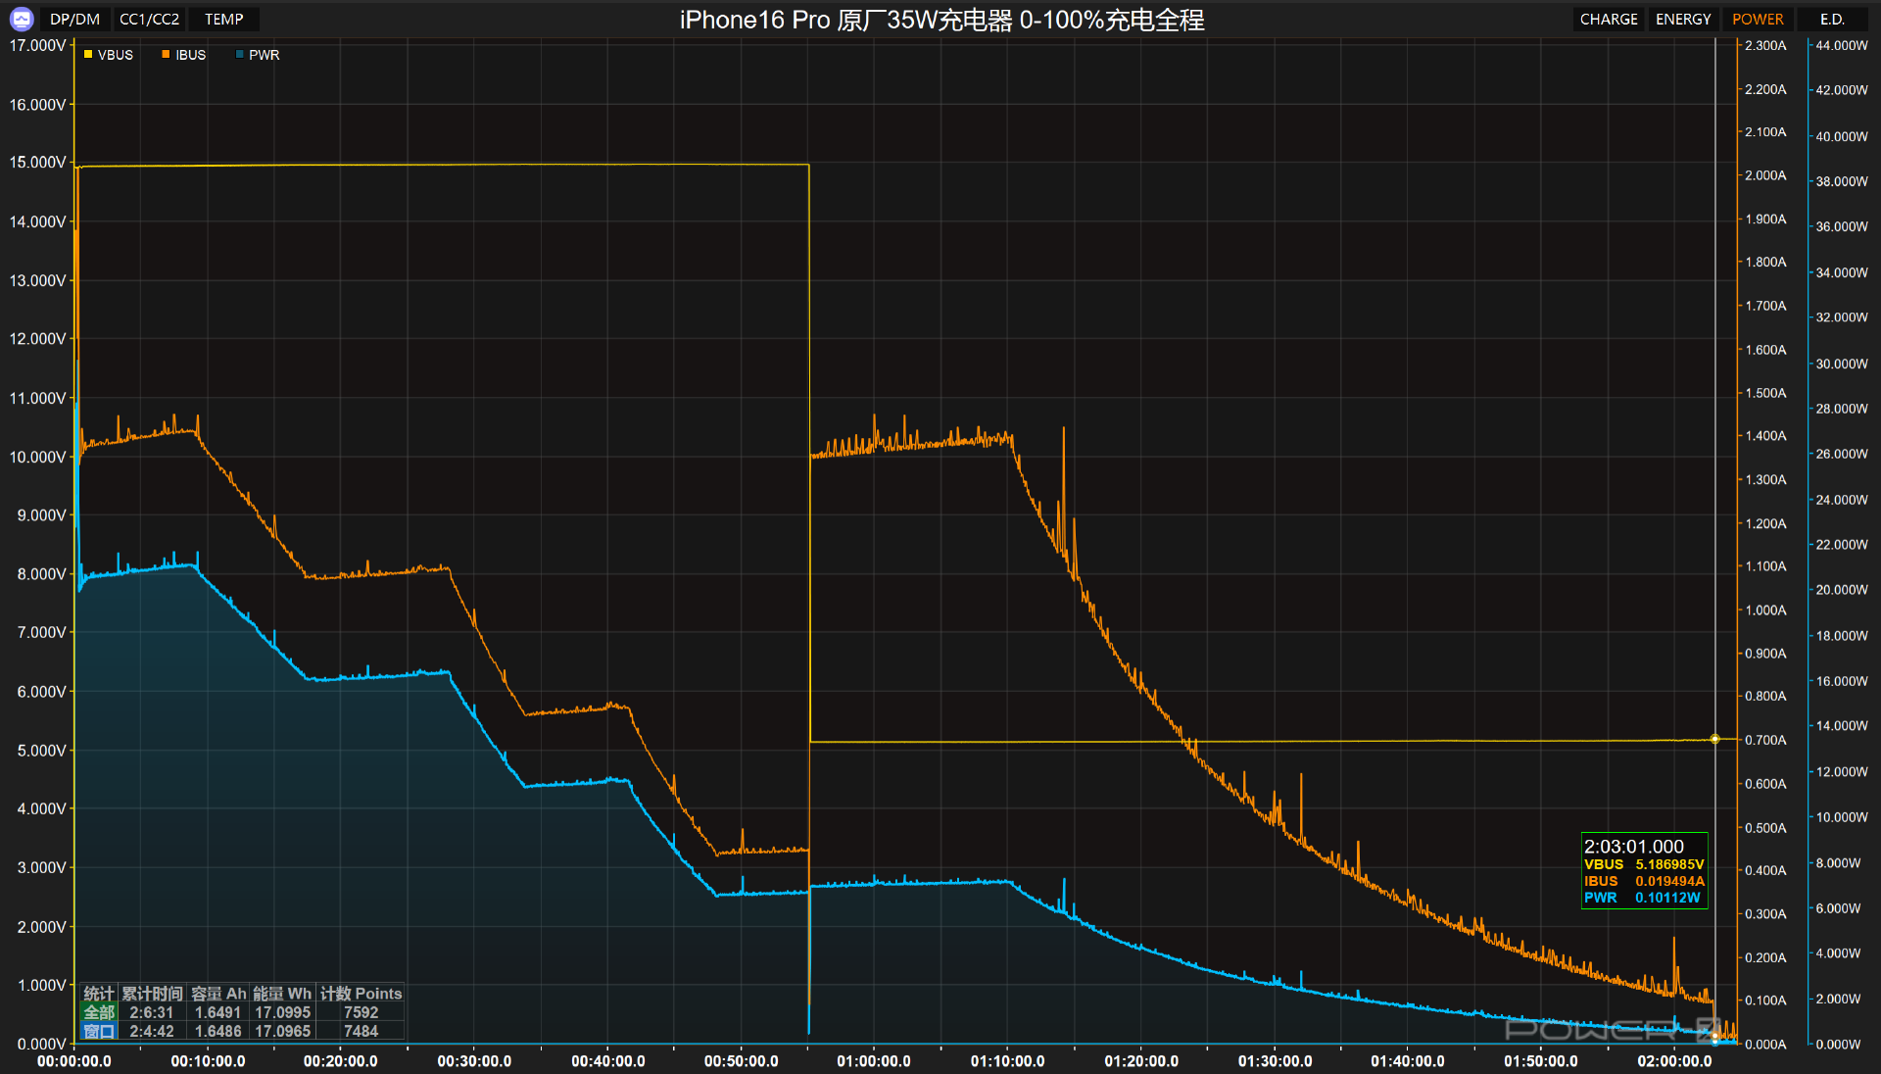Click the 01:30:00.0 time axis label
The height and width of the screenshot is (1074, 1881).
(1275, 1061)
